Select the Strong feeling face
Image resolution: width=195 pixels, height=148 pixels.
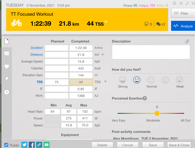click(x=123, y=80)
